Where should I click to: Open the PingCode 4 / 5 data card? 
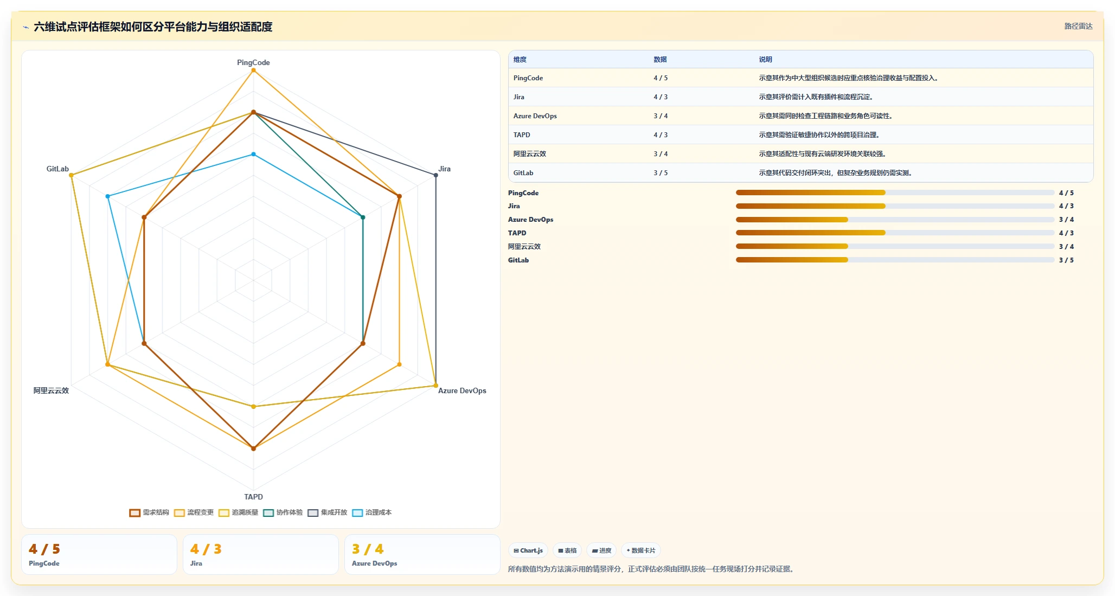click(x=99, y=555)
